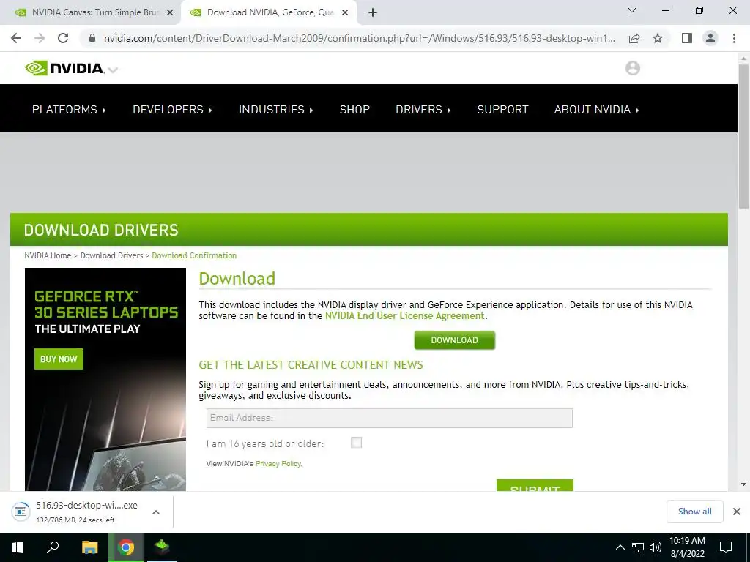Open Chrome profile avatar icon
Viewport: 750px width, 562px height.
click(x=710, y=38)
